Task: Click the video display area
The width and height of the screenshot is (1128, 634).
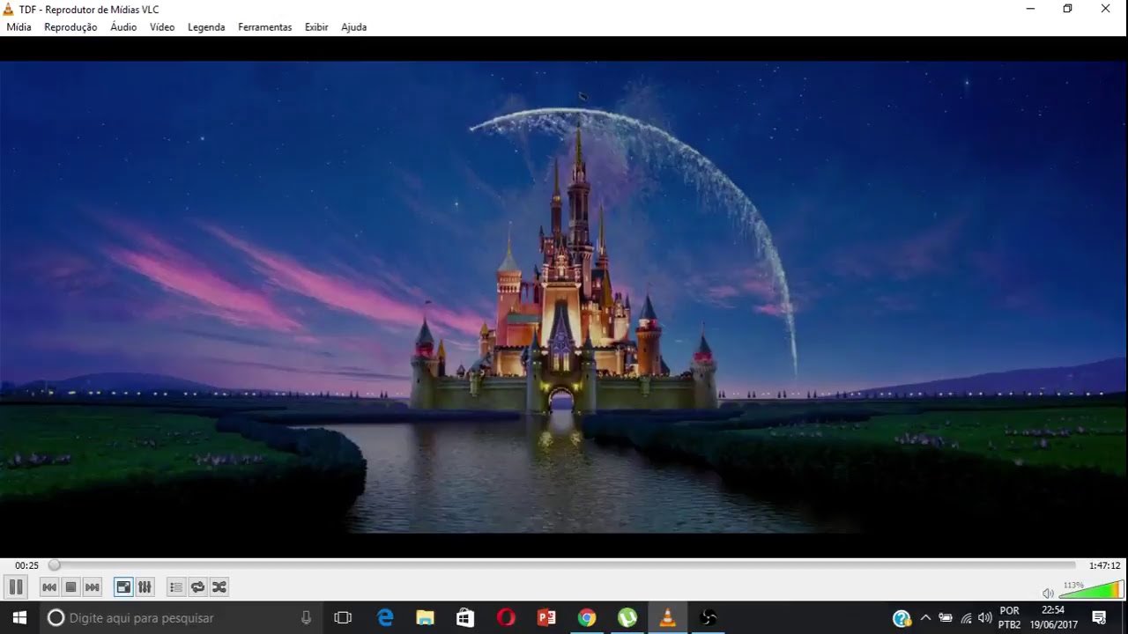Action: pos(564,297)
